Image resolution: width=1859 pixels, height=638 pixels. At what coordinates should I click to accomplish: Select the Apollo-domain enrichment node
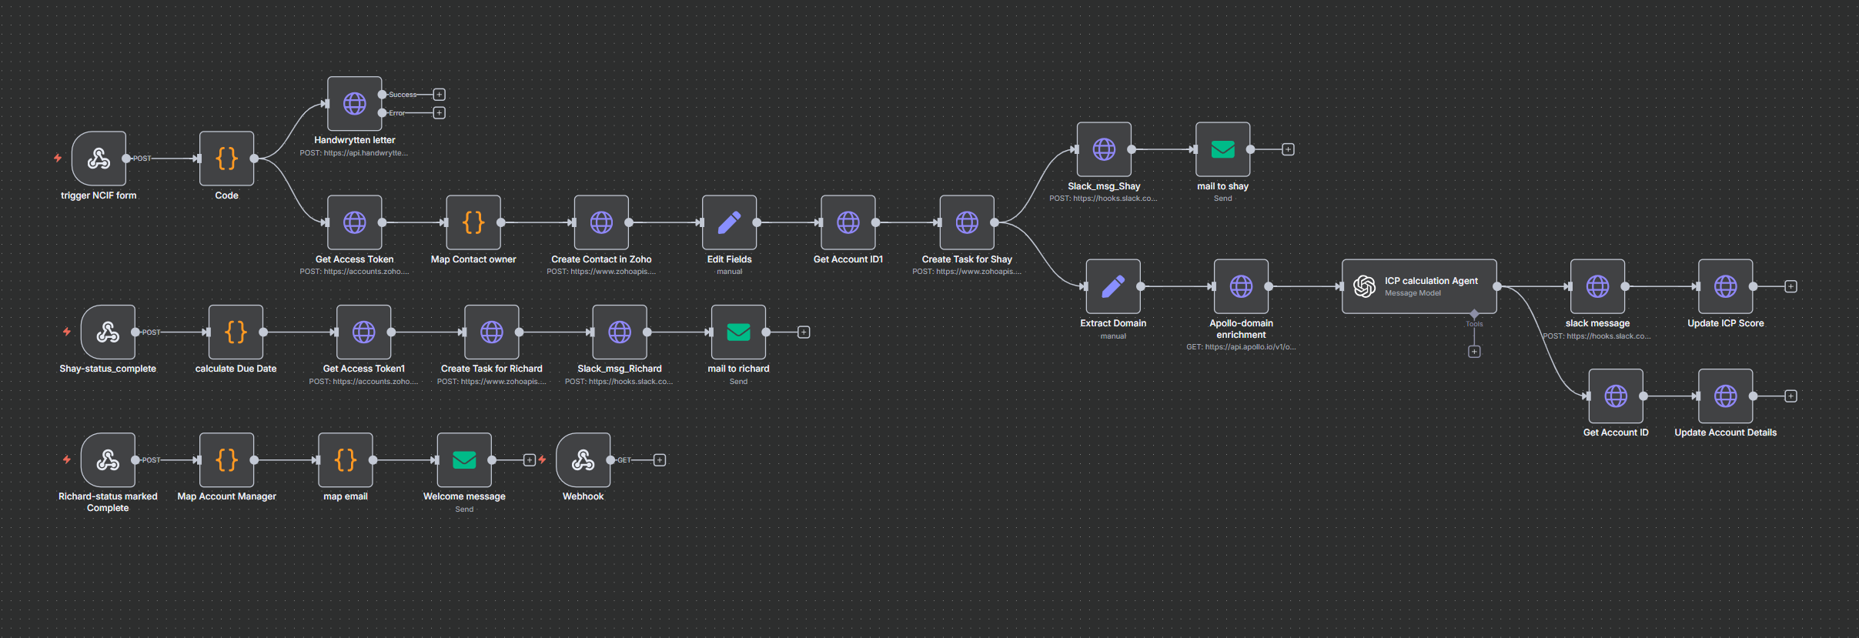(1241, 286)
